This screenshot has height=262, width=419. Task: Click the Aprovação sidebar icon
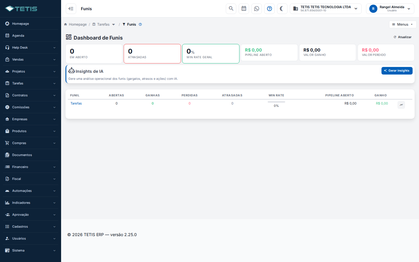pyautogui.click(x=7, y=215)
